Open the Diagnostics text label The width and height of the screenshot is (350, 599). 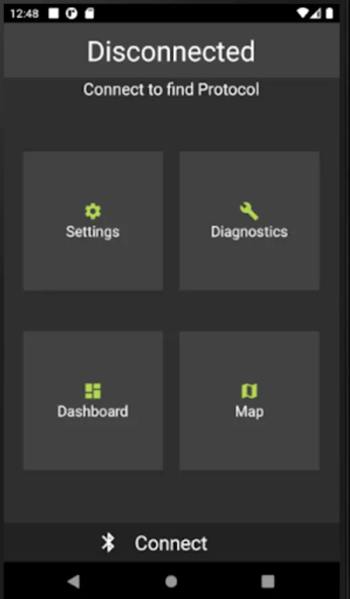click(249, 232)
